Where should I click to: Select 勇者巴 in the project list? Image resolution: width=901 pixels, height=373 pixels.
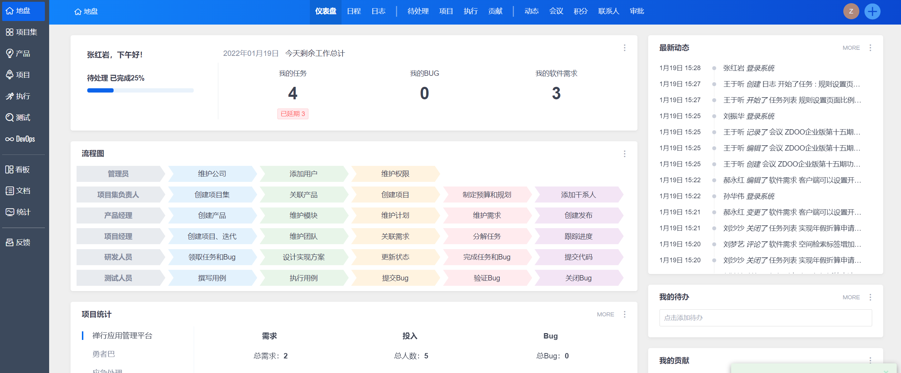pos(104,354)
